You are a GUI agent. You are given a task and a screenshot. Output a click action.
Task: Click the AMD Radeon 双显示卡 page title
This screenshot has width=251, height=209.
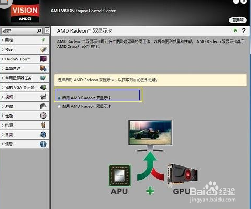tap(85, 31)
